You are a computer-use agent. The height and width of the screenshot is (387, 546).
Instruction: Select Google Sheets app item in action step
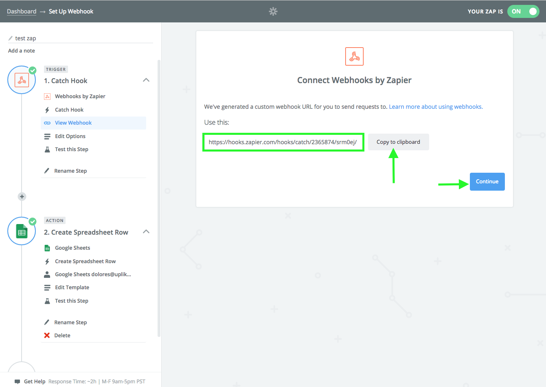[x=72, y=248]
